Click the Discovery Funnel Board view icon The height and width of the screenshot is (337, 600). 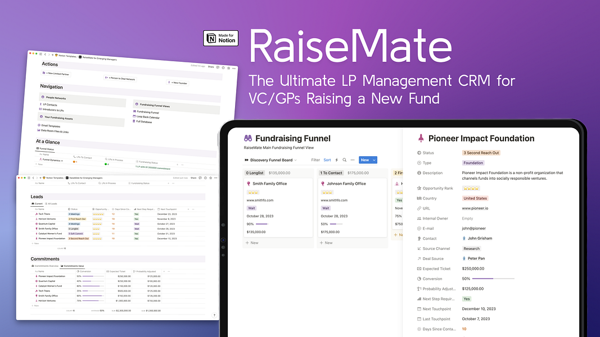tap(246, 160)
